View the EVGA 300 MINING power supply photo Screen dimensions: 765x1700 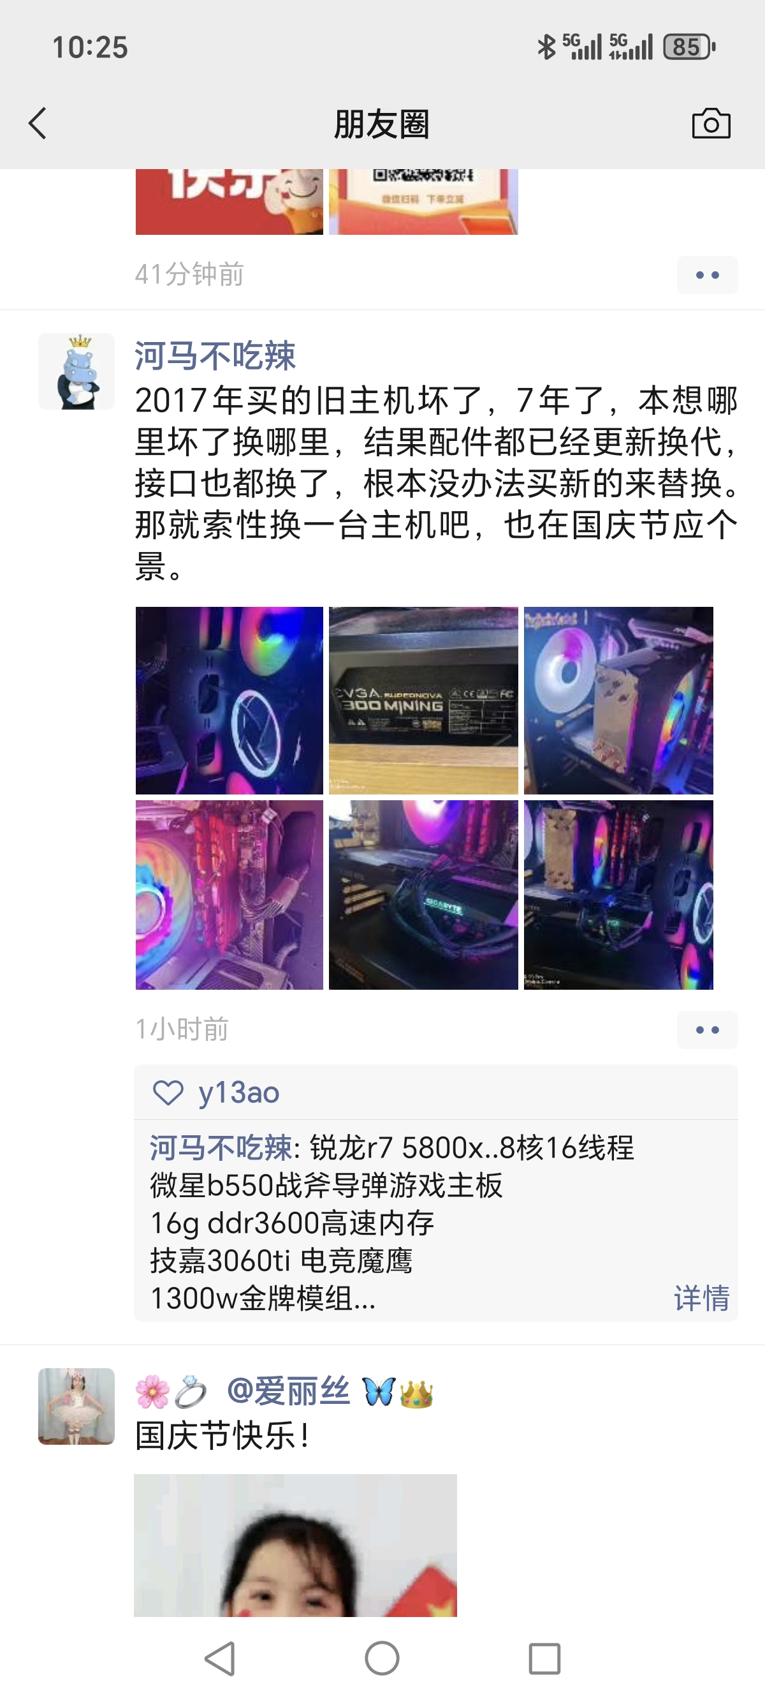click(x=423, y=700)
